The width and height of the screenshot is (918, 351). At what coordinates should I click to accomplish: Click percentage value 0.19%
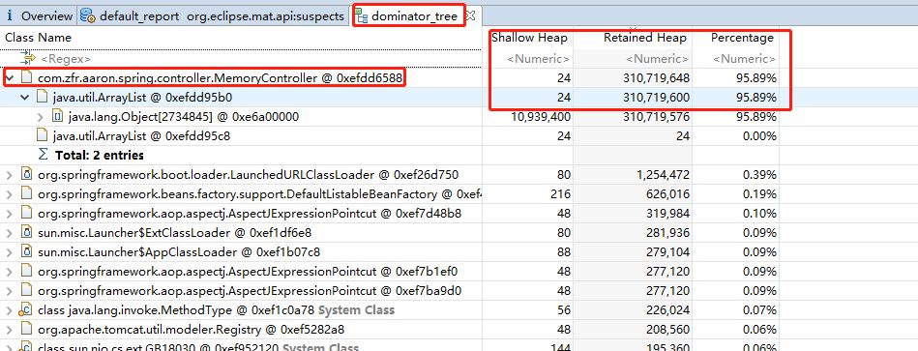pyautogui.click(x=759, y=193)
